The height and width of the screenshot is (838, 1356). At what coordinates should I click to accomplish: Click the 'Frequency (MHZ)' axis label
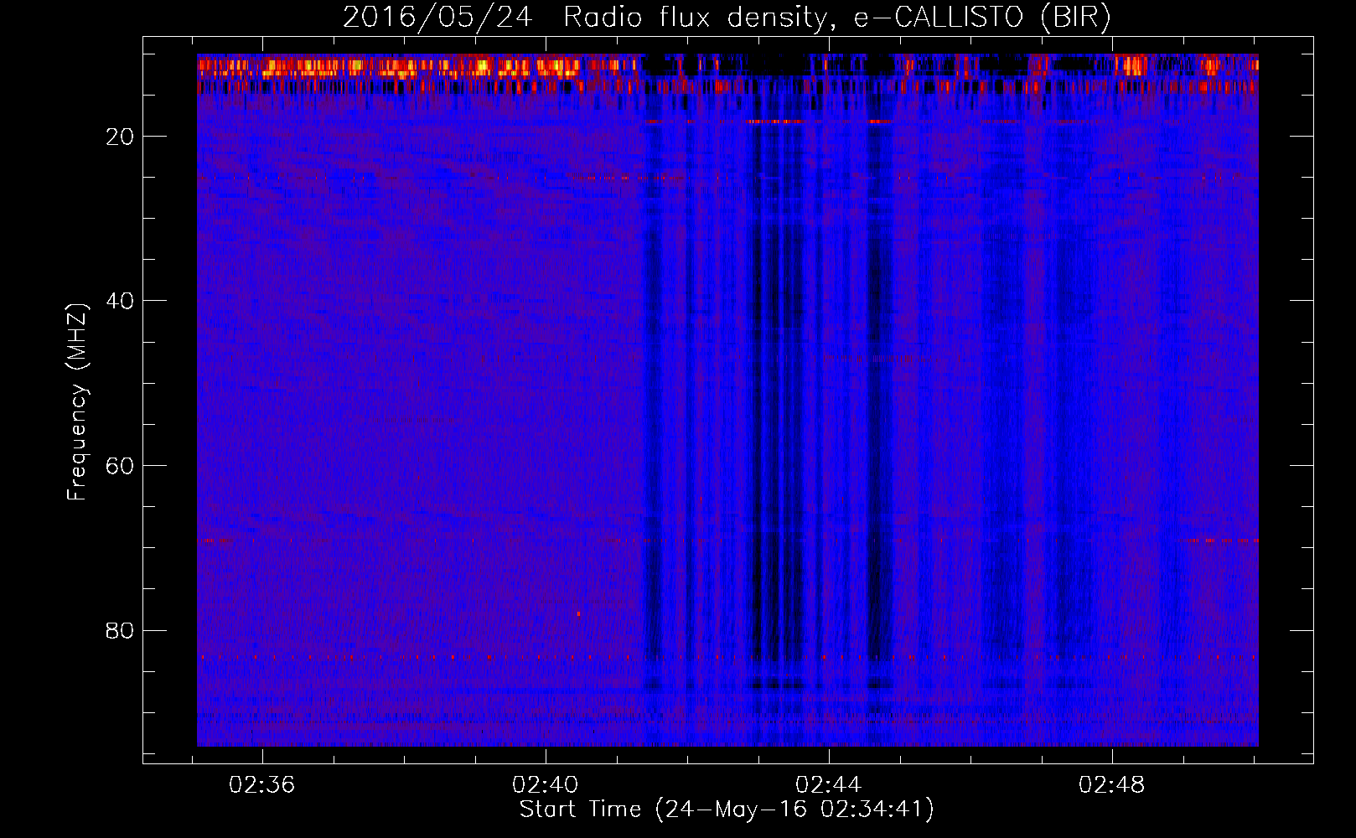click(77, 403)
